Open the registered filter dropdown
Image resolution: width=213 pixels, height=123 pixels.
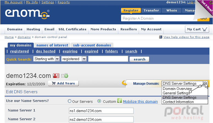point(74,59)
